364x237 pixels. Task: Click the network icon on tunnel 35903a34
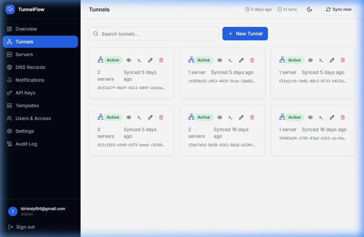point(282,117)
